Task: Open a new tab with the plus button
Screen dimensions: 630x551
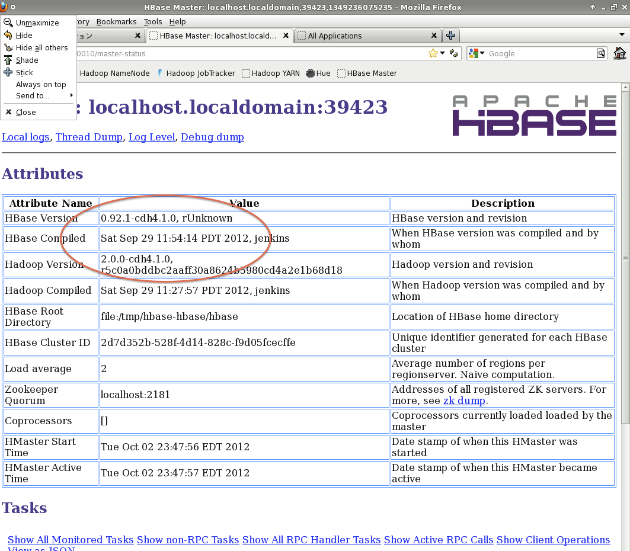Action: click(x=451, y=36)
